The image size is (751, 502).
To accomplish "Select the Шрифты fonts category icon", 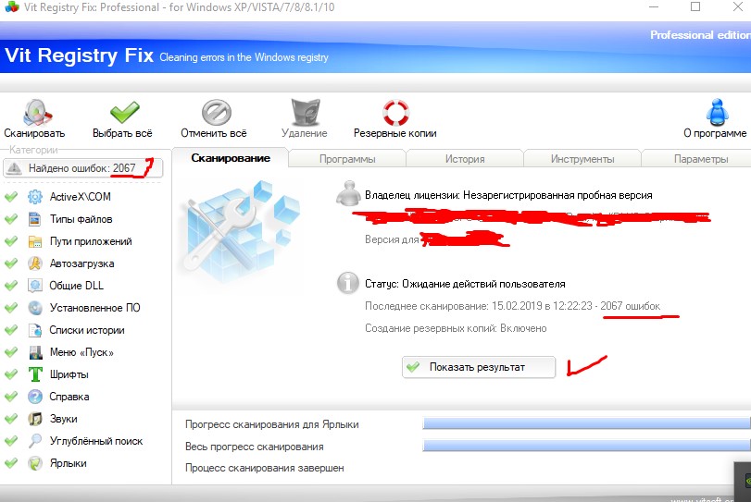I will [x=35, y=373].
